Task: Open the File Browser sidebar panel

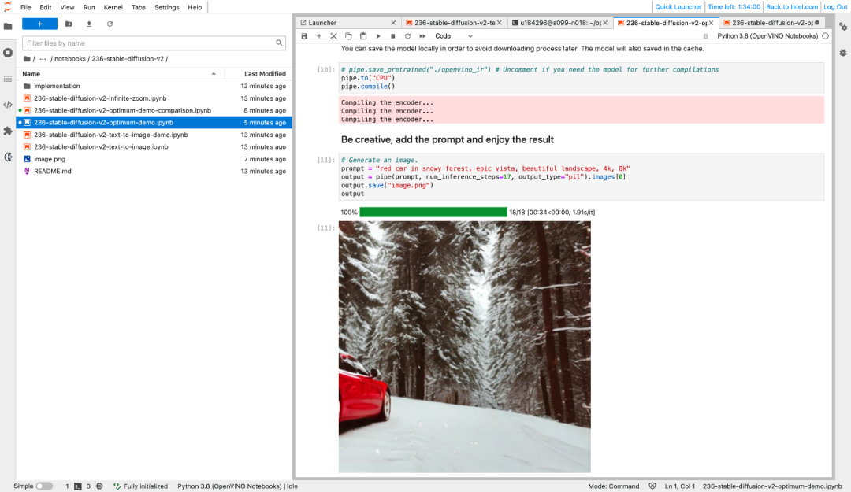Action: tap(8, 27)
